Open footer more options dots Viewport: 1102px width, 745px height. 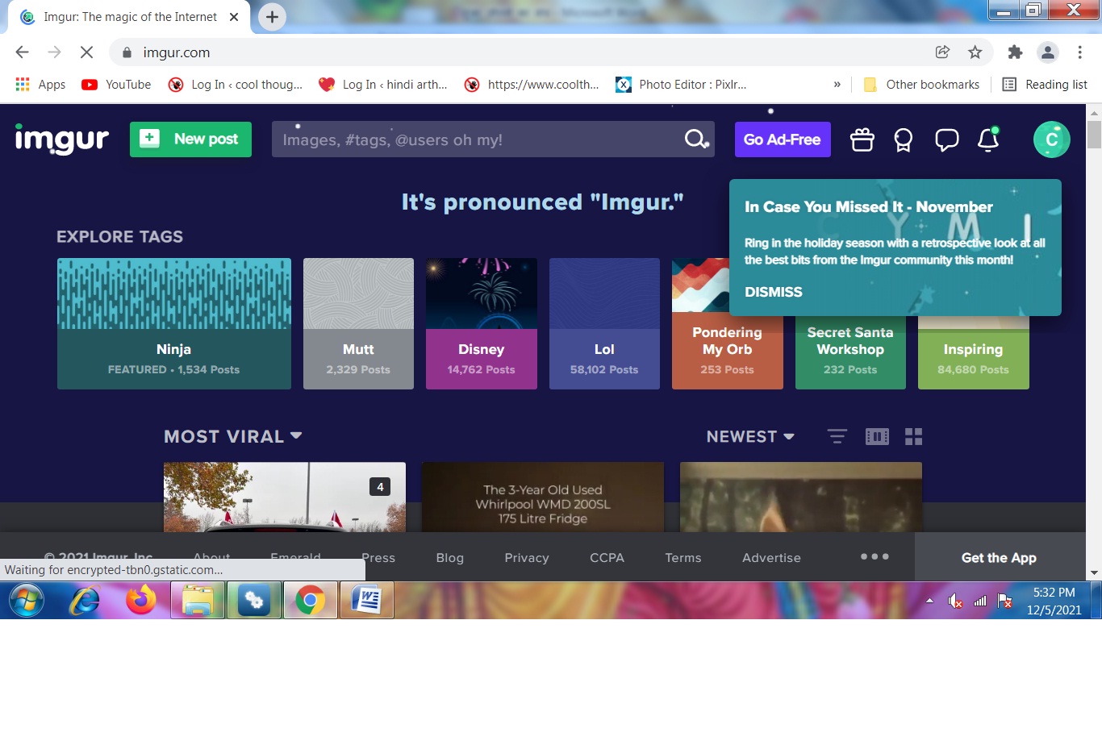click(875, 556)
